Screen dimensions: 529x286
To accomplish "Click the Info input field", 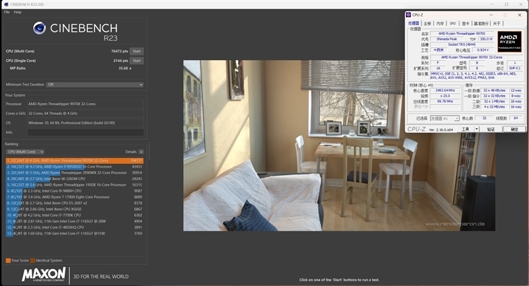I will [85, 132].
